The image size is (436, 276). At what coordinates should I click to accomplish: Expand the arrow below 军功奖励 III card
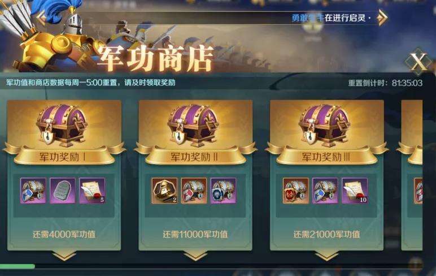(x=327, y=256)
